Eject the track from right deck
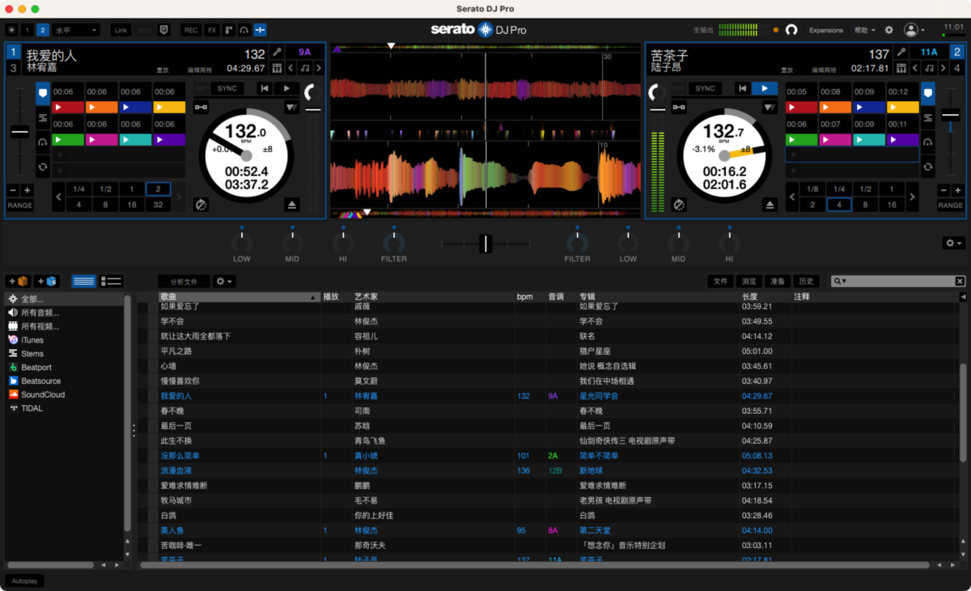971x591 pixels. coord(772,205)
